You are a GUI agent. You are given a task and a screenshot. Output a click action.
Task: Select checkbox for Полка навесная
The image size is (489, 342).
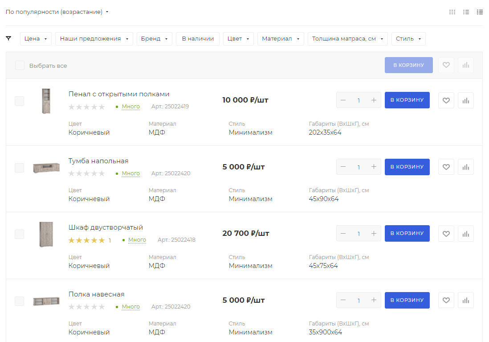[19, 301]
